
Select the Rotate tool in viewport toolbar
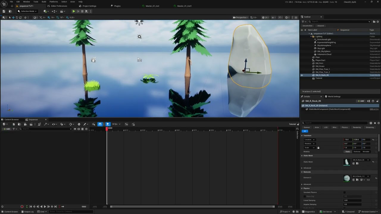pyautogui.click(x=17, y=18)
